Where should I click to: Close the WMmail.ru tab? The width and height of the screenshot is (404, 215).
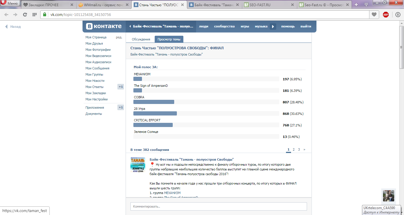pyautogui.click(x=127, y=5)
